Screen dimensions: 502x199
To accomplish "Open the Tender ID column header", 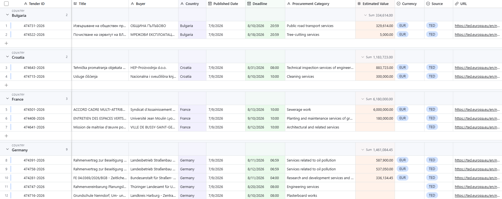I will [x=37, y=4].
